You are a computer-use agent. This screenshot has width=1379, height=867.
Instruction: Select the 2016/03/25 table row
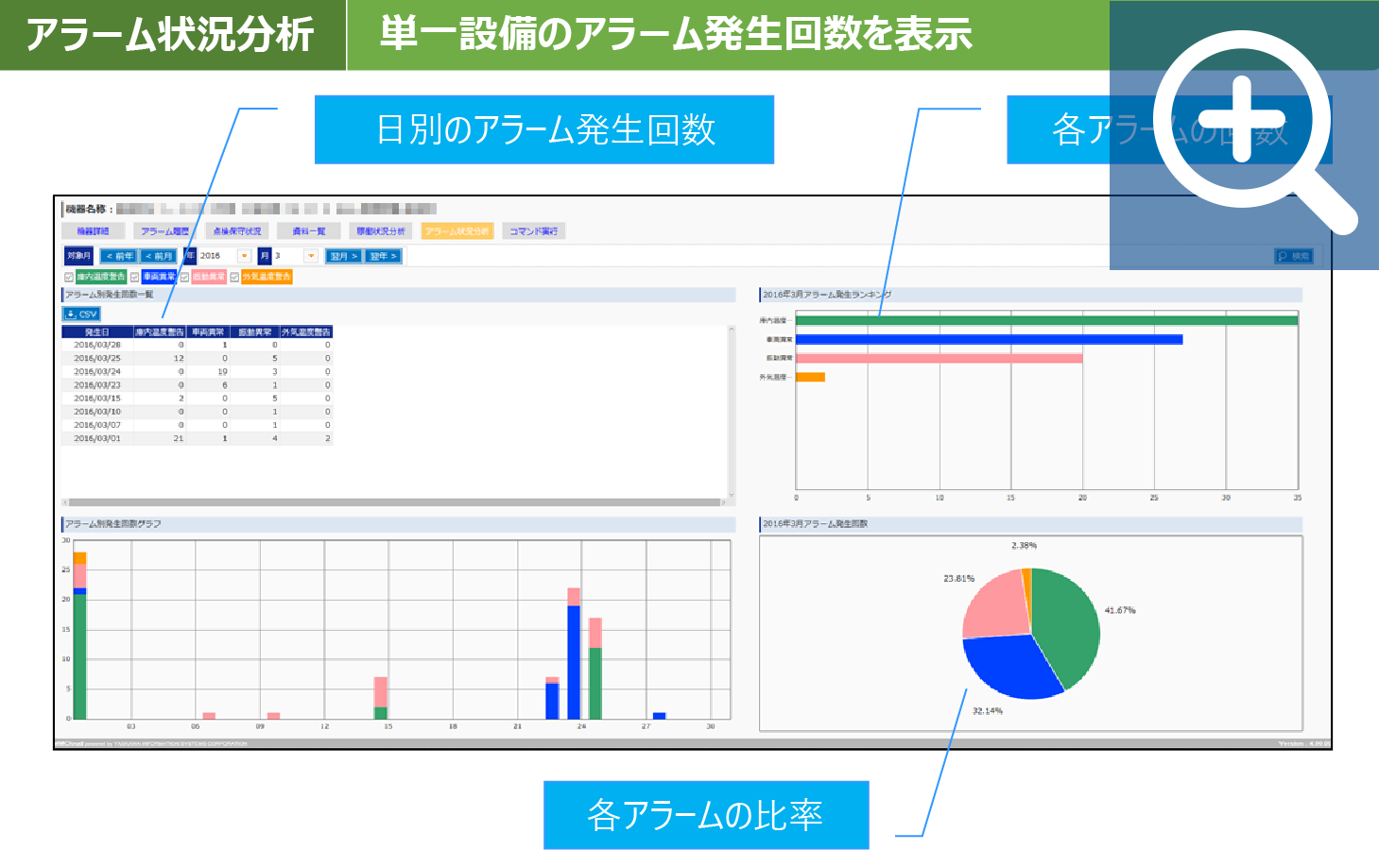pos(198,359)
